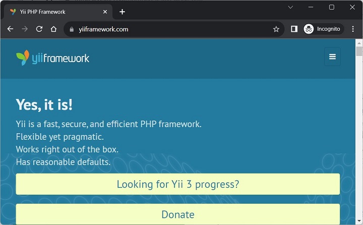The image size is (363, 225).
Task: Expand the tab search dropdown
Action: pos(291,7)
